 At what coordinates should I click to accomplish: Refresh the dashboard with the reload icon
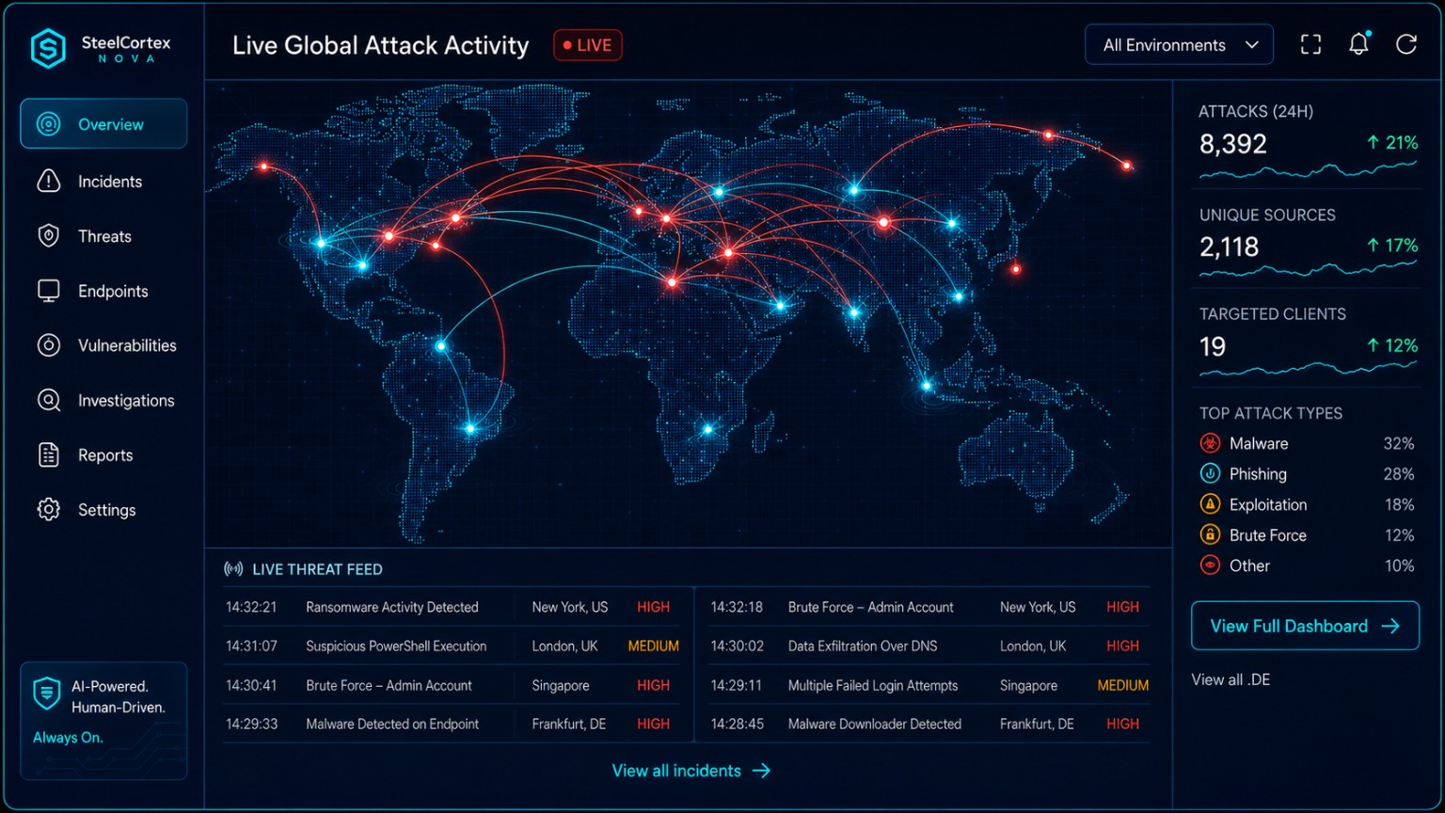[x=1406, y=44]
